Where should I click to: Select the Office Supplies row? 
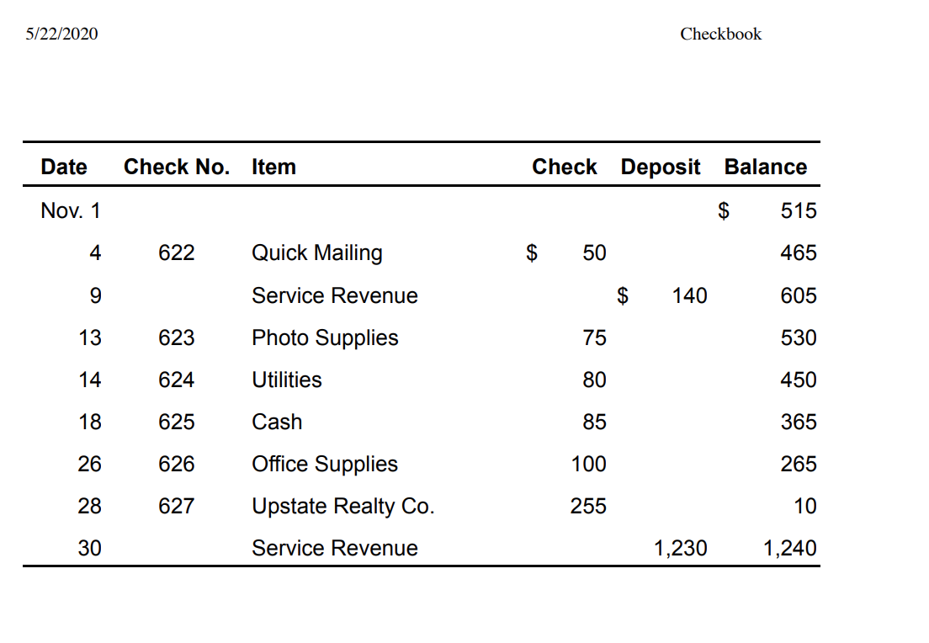pos(325,464)
